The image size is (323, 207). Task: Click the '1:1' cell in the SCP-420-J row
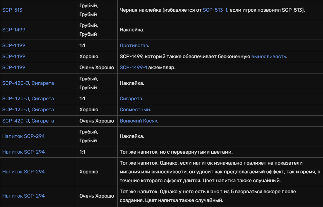97,99
